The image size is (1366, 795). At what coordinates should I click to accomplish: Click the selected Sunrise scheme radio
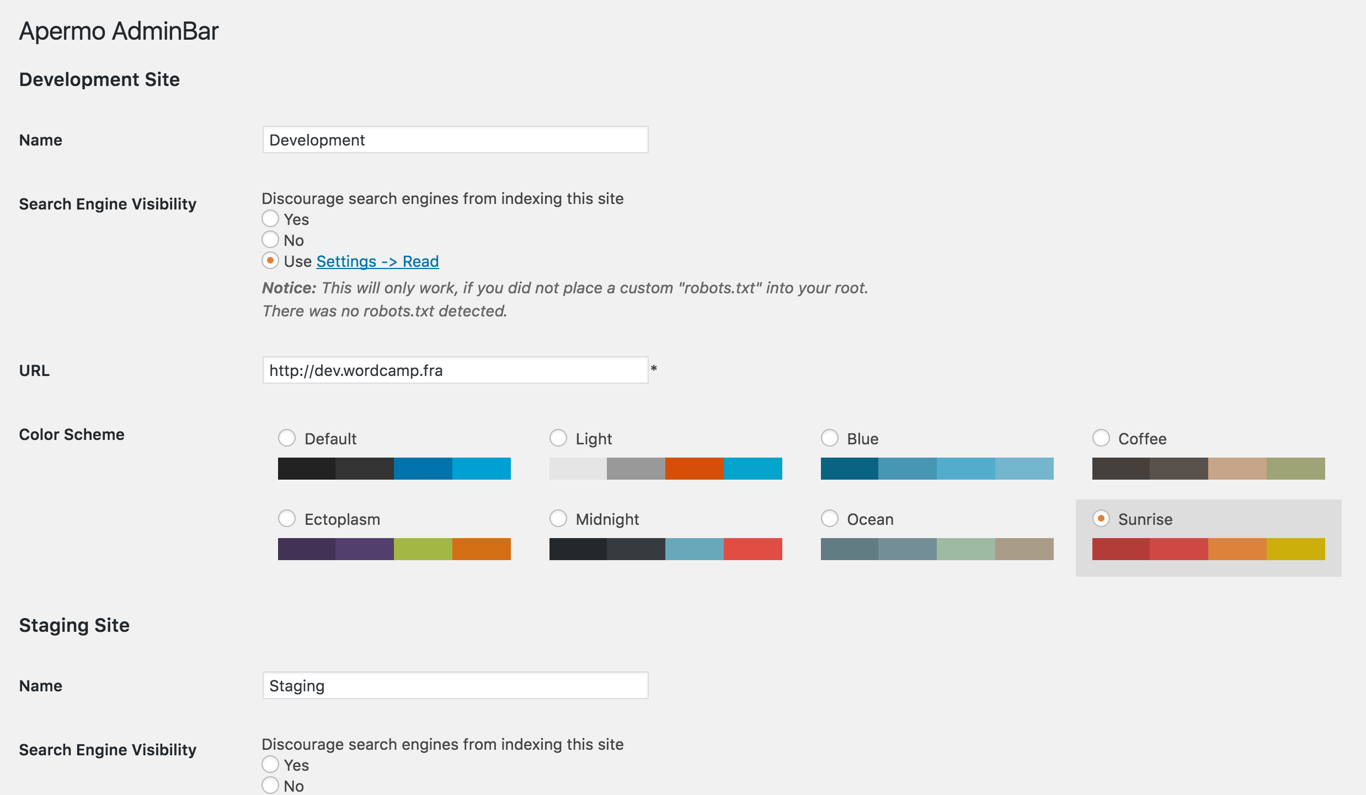coord(1101,519)
